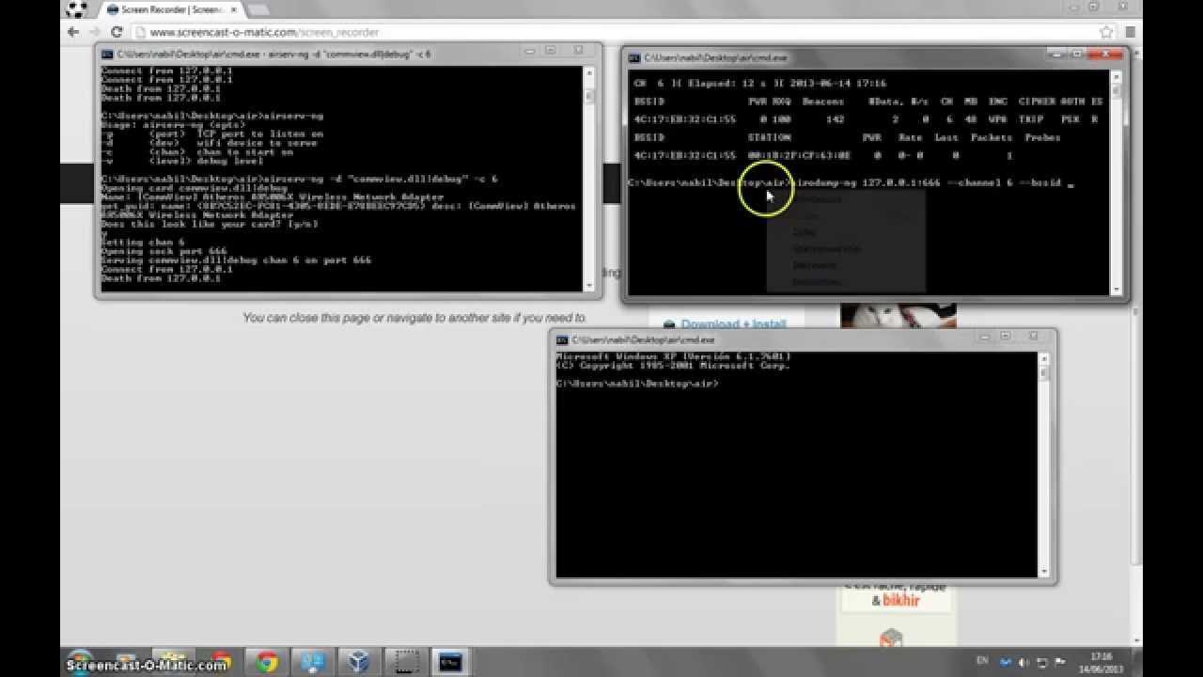
Task: Click scroll-down arrow in bottom cmd window
Action: 1043,572
